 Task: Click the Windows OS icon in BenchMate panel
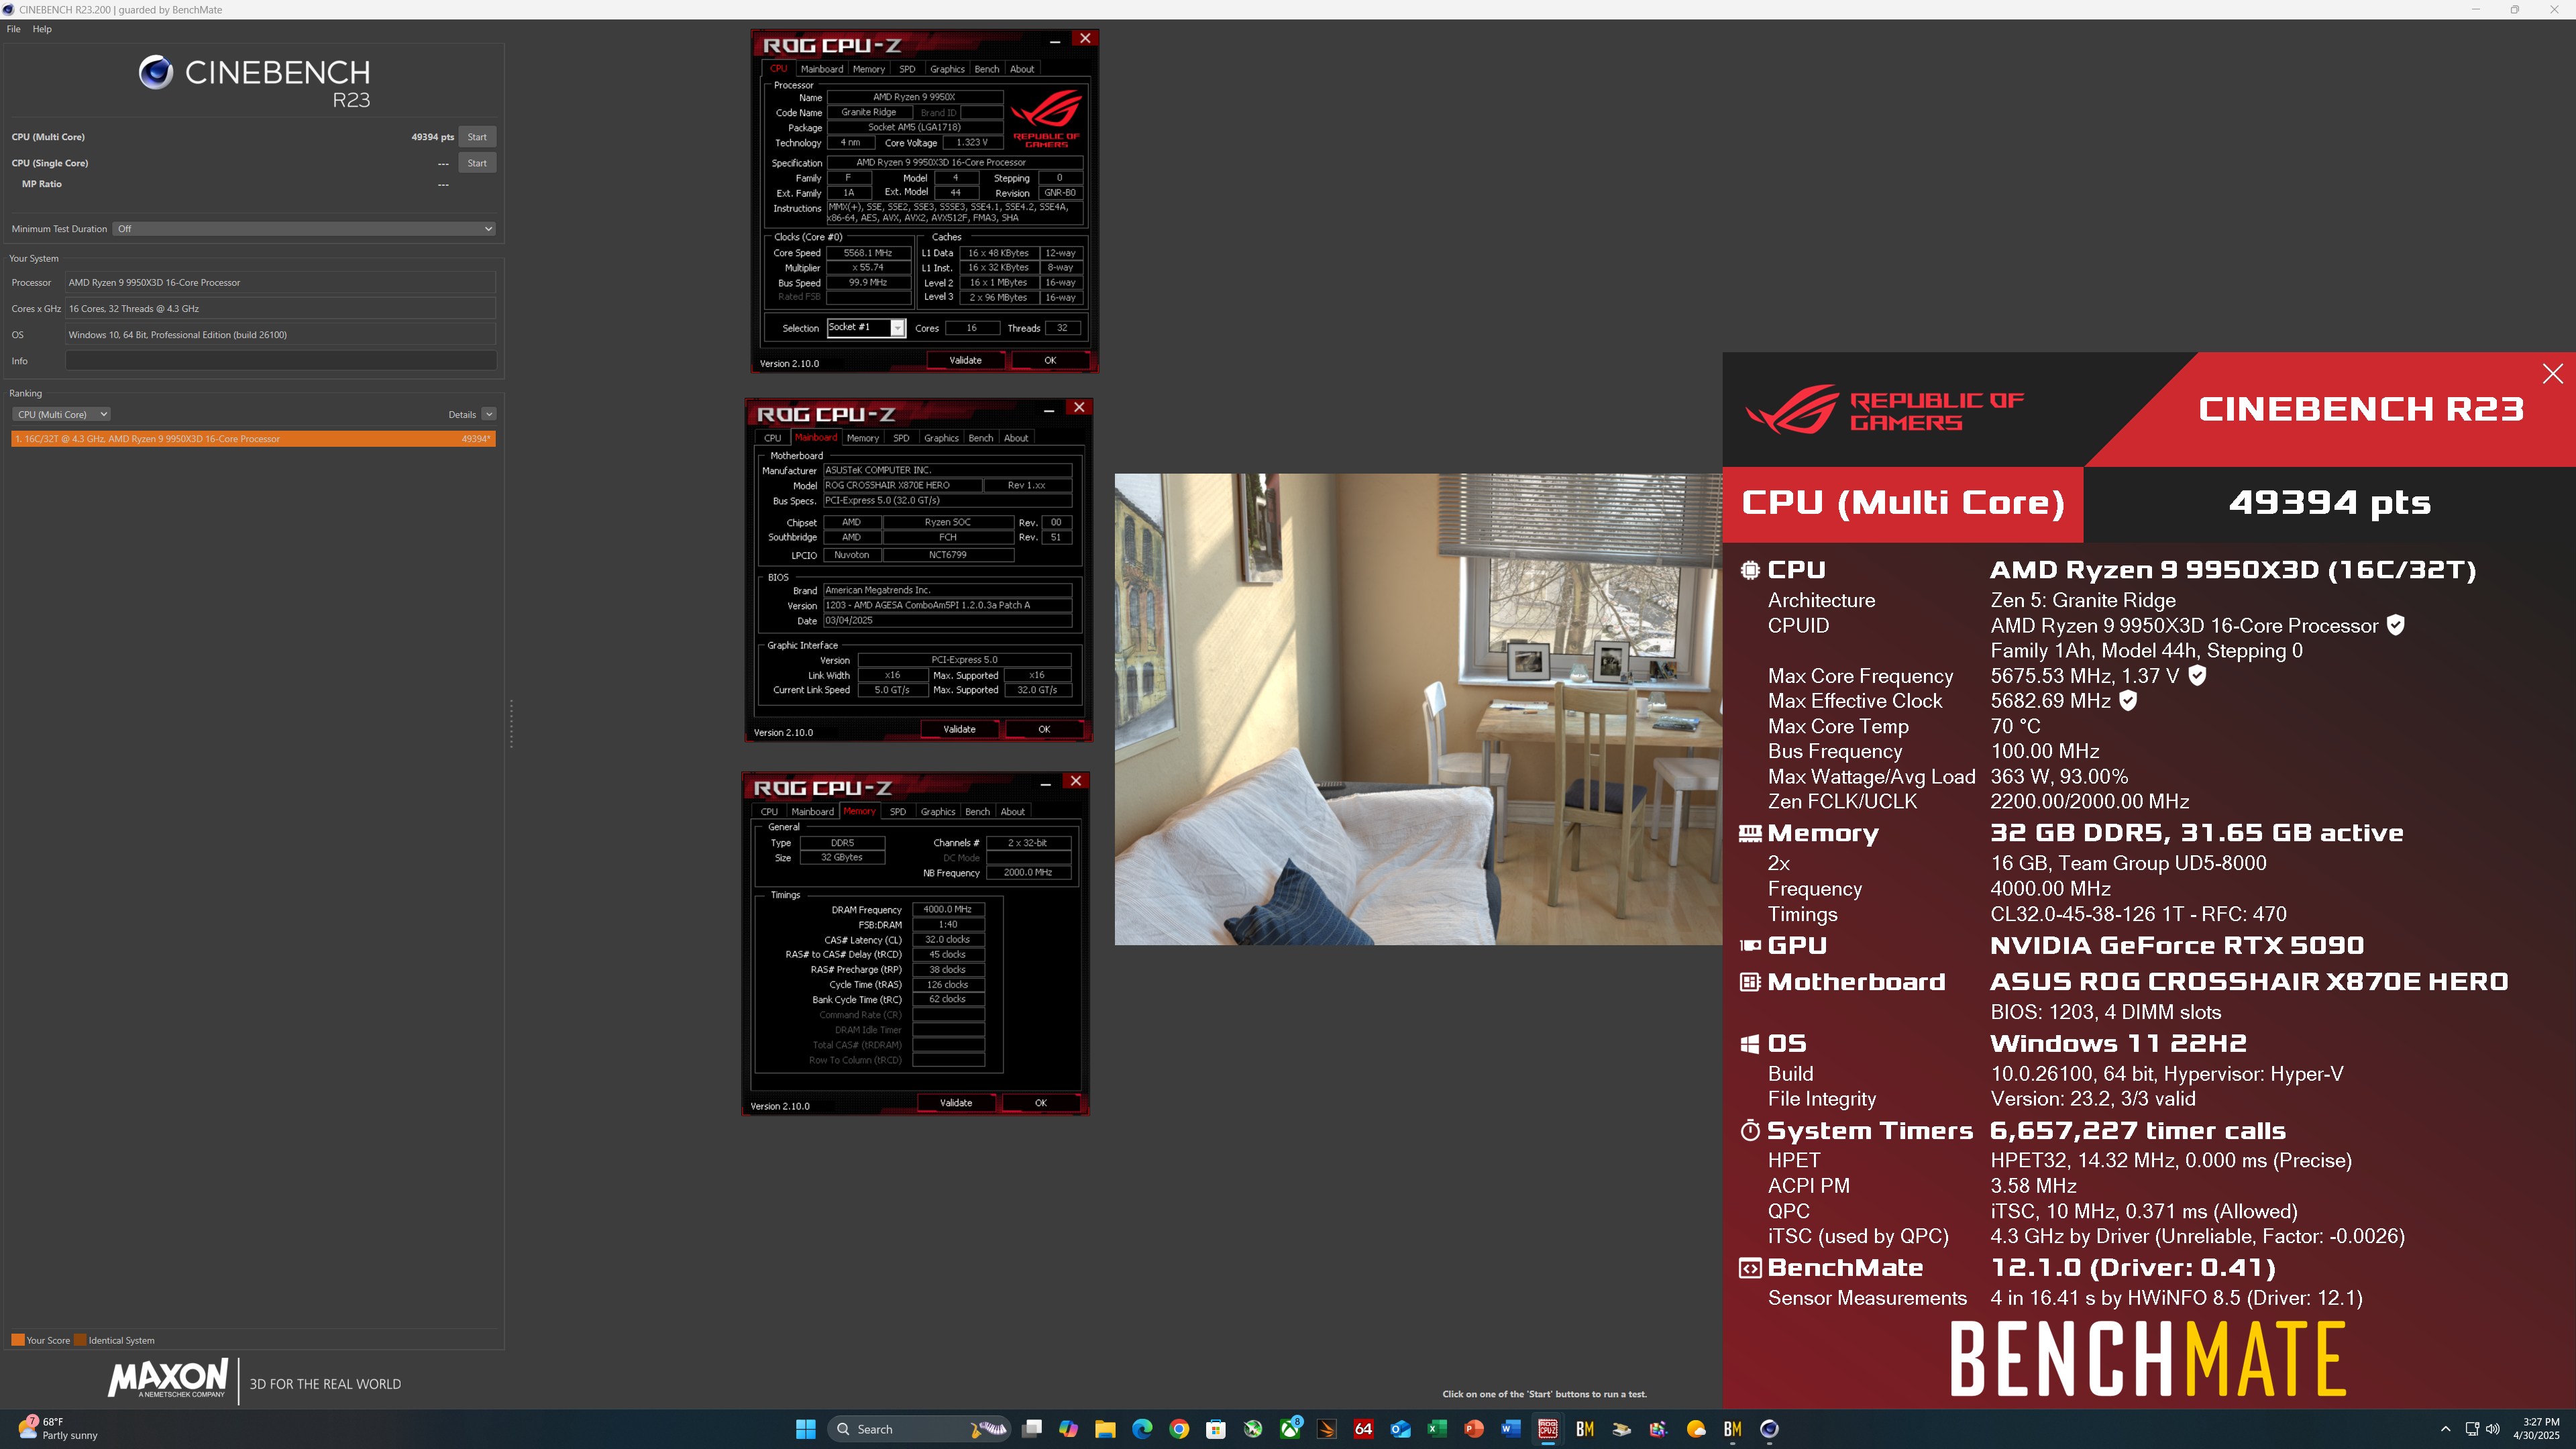coord(1750,1044)
